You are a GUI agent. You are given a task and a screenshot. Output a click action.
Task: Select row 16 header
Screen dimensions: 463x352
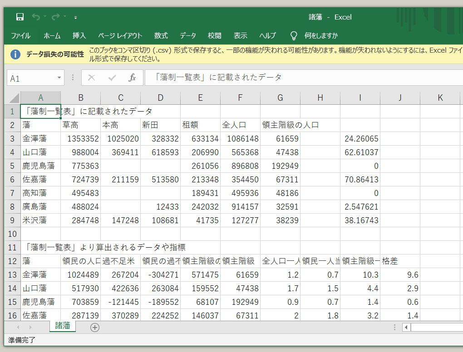(x=12, y=315)
